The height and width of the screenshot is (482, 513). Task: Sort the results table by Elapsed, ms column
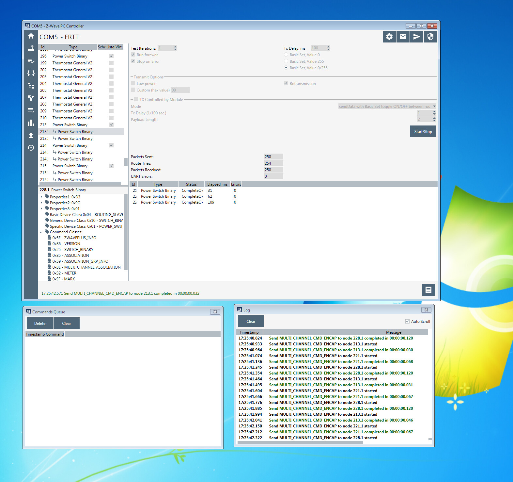click(x=217, y=184)
